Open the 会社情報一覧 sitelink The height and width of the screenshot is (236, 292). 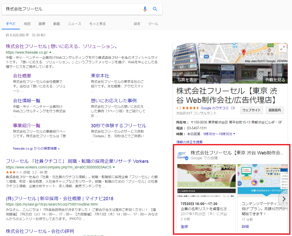click(27, 101)
